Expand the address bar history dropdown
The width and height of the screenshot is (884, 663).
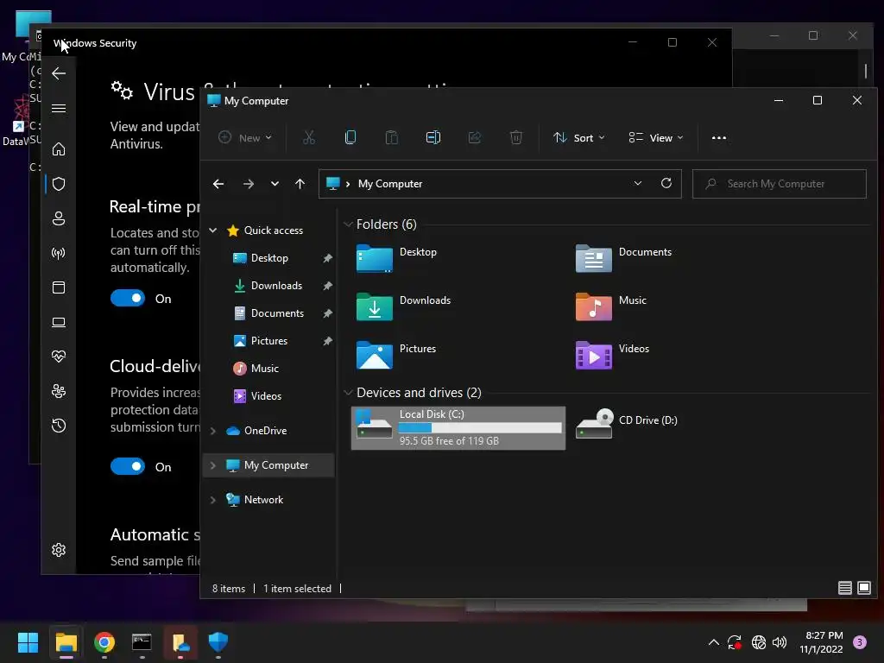click(x=638, y=183)
